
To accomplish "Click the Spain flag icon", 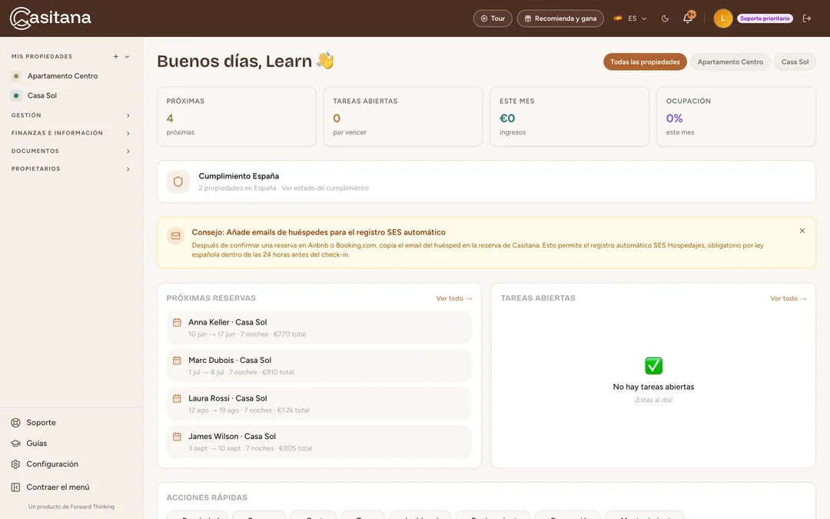I will click(x=618, y=18).
